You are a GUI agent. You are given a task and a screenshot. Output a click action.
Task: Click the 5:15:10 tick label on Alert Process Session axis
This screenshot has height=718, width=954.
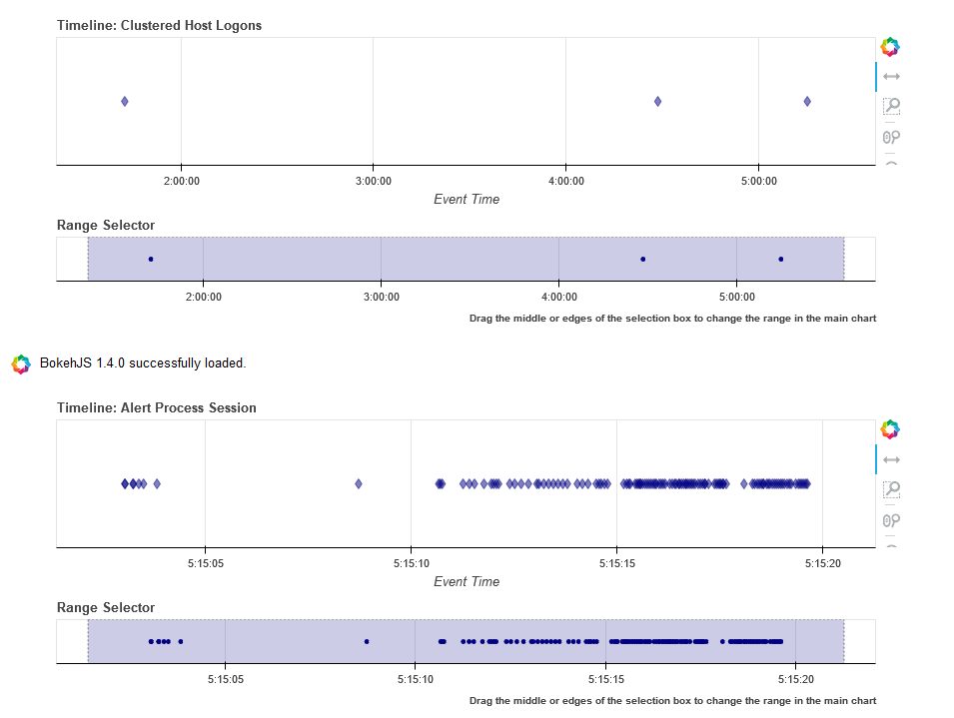[412, 563]
